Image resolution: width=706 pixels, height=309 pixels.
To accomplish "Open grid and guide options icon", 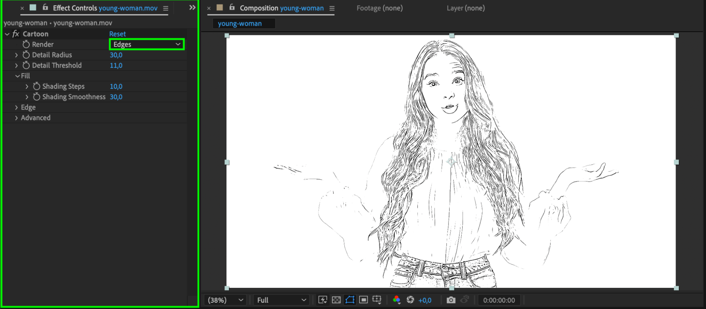I will click(377, 300).
